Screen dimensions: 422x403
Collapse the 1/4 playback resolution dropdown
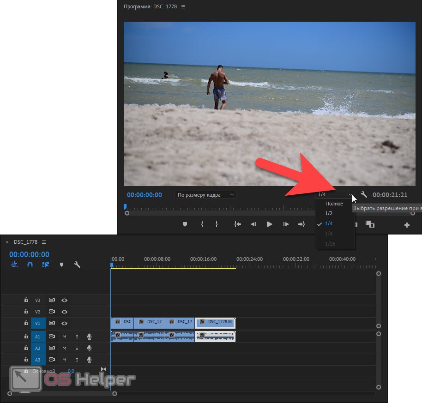coord(335,195)
